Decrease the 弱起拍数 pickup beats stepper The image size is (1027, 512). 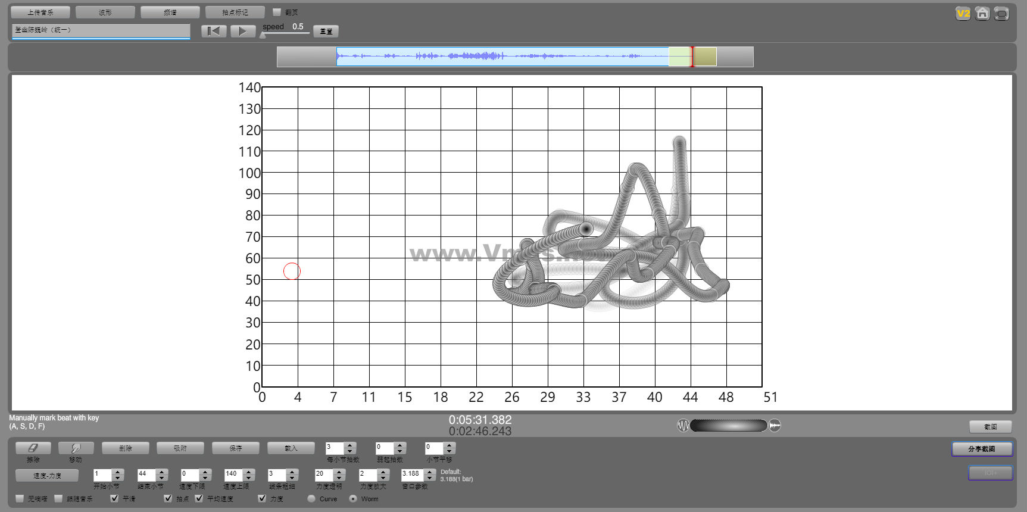[x=400, y=451]
